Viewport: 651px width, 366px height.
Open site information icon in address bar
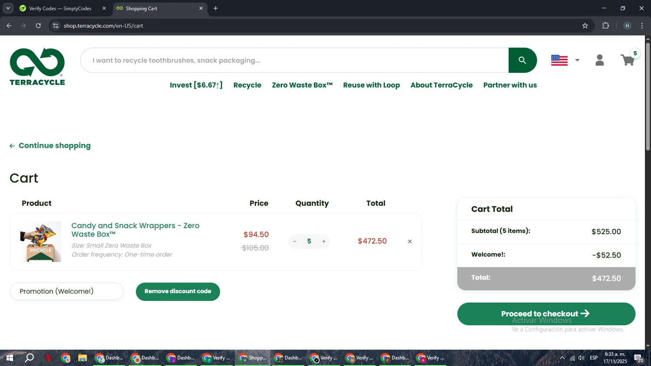tap(56, 26)
